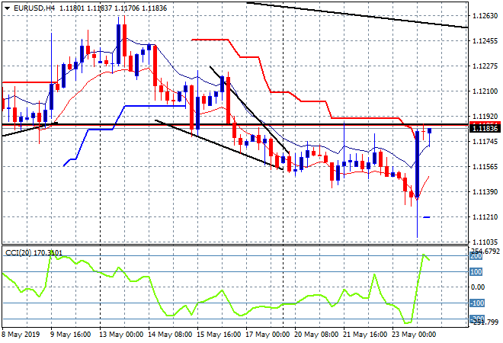Image resolution: width=503 pixels, height=343 pixels.
Task: Select the CCI(20) 170.3101 indicator label
Action: tap(34, 253)
